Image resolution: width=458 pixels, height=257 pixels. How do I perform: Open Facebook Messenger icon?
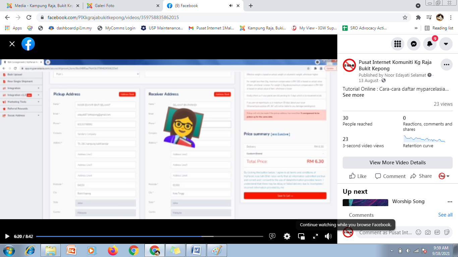(414, 44)
